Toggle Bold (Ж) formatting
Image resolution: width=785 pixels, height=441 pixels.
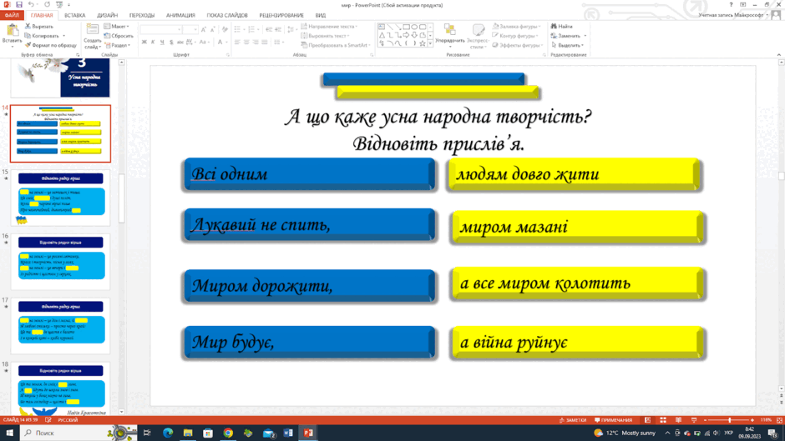click(144, 42)
